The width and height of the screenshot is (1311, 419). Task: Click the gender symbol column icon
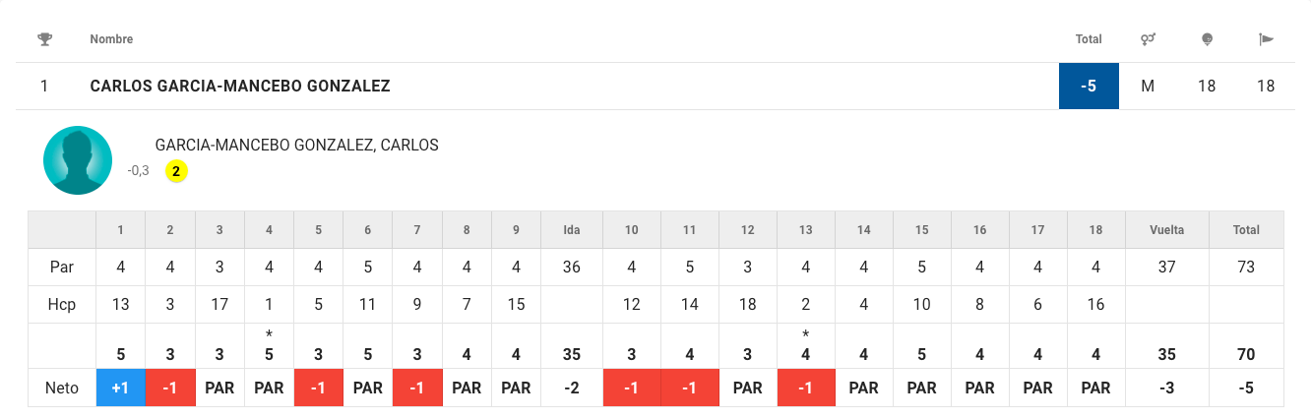[1148, 39]
